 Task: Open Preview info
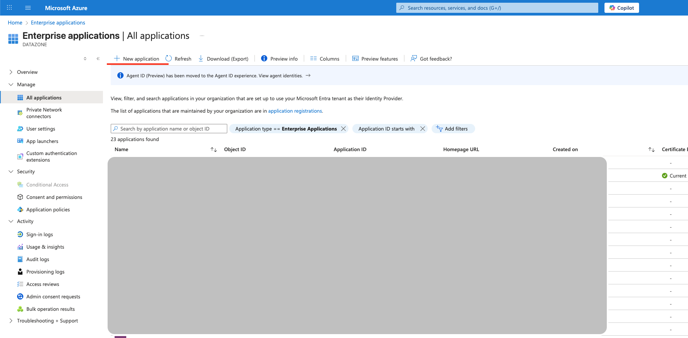click(279, 59)
